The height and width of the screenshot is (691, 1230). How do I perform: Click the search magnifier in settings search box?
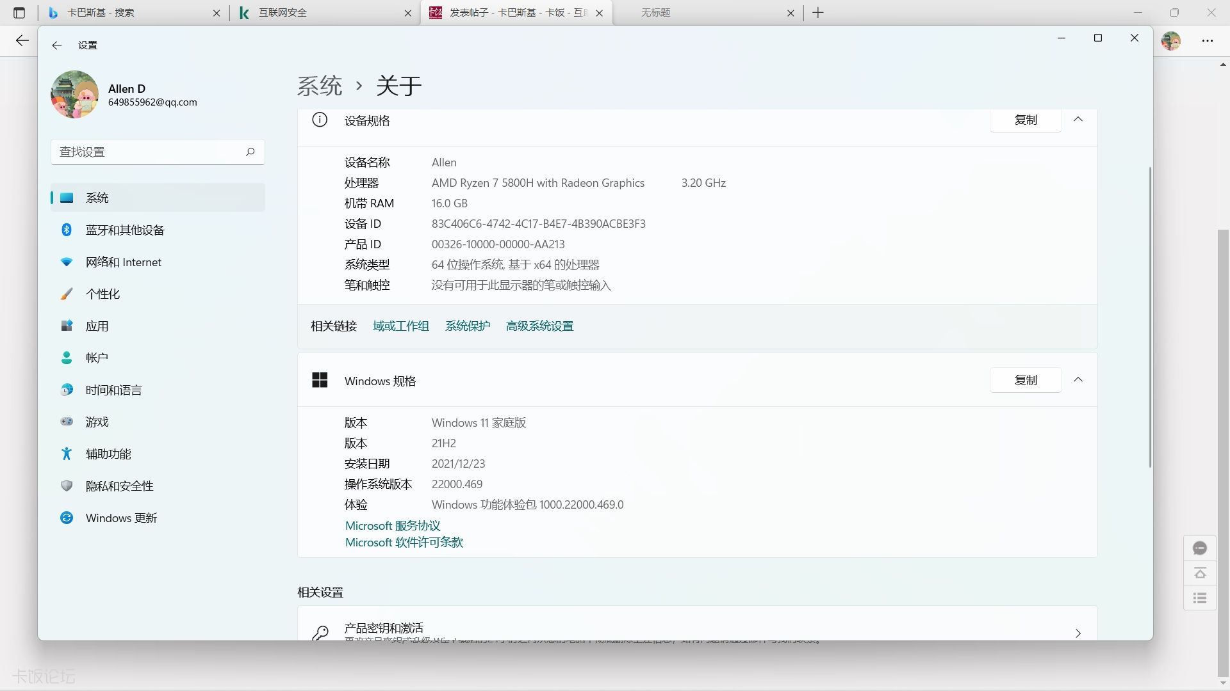click(250, 152)
